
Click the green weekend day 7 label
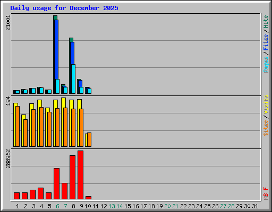click(65, 206)
